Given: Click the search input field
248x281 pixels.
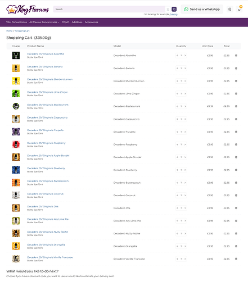Looking at the screenshot, I should [x=109, y=9].
